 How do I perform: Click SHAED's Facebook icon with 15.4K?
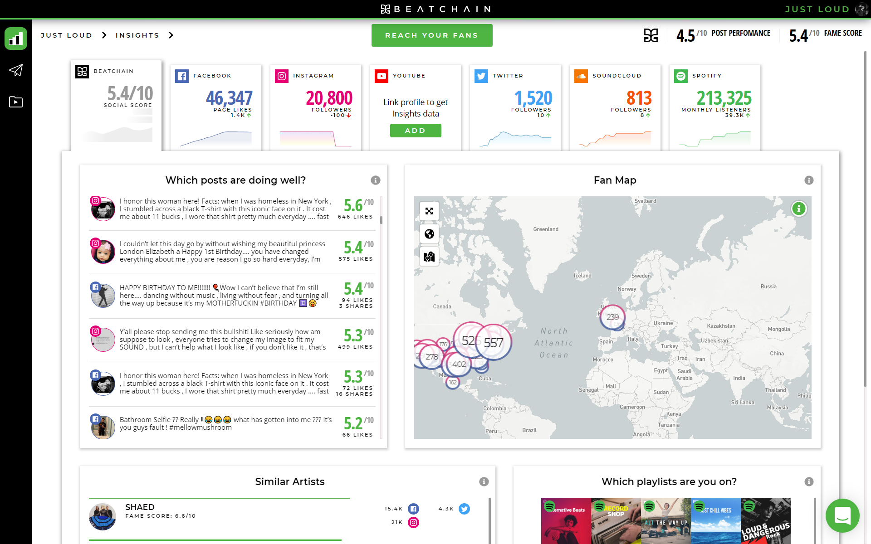[414, 509]
